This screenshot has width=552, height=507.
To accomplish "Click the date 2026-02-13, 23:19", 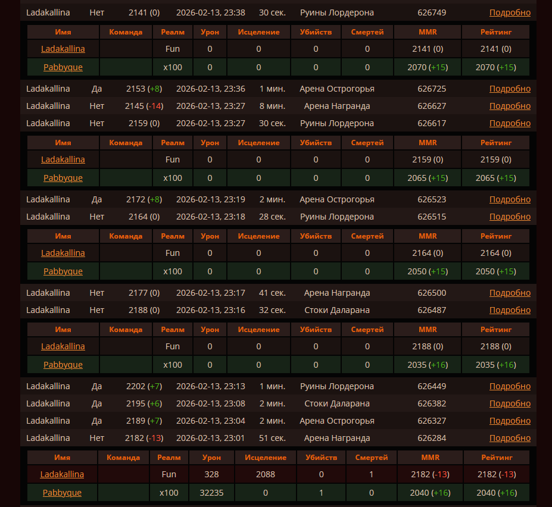I will point(211,199).
